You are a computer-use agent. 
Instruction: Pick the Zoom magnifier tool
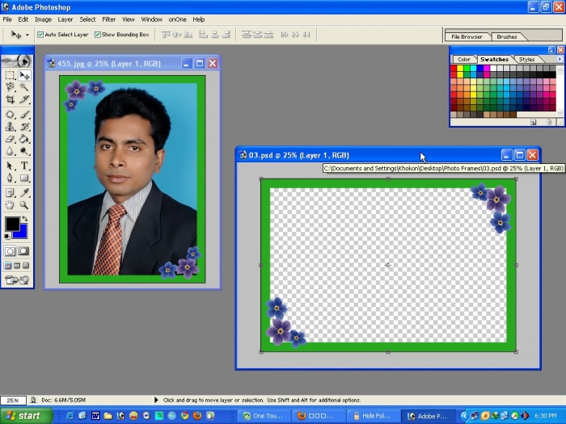24,205
